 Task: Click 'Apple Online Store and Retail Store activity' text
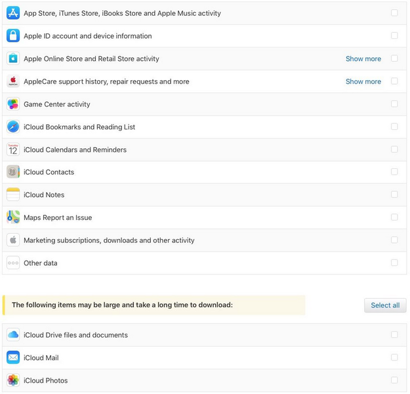pyautogui.click(x=91, y=58)
